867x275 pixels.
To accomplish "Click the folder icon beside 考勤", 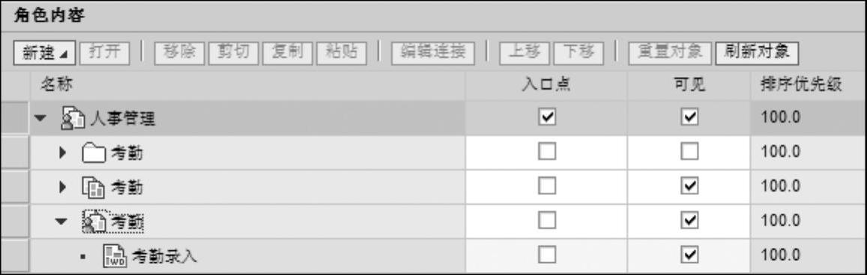I will 94,153.
